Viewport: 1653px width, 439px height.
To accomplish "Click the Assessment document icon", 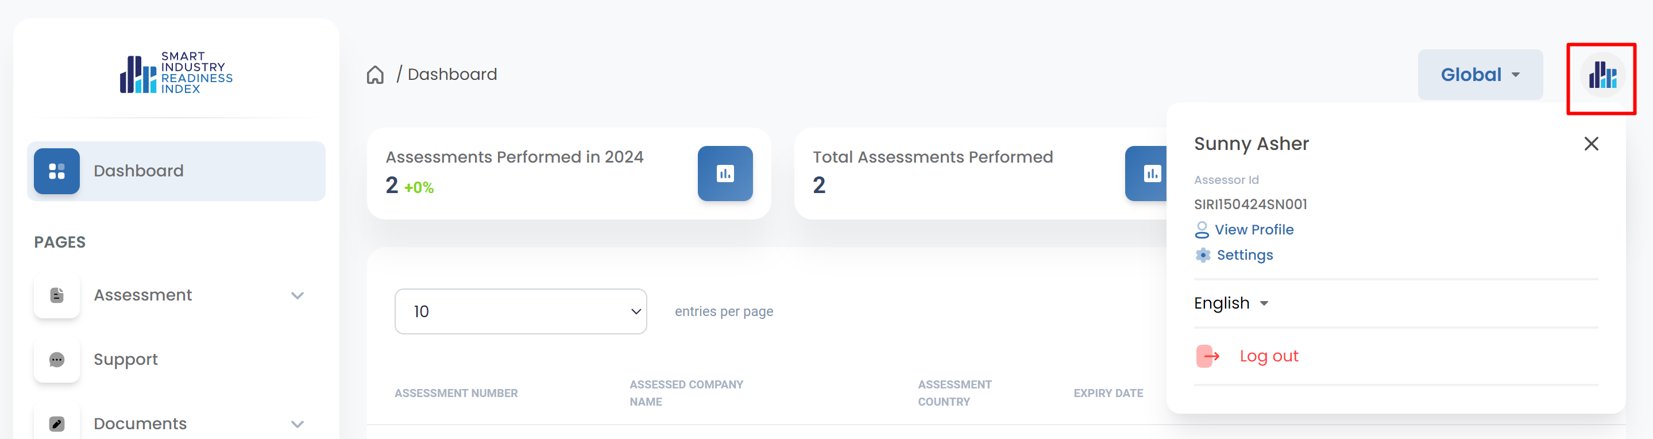I will (57, 295).
